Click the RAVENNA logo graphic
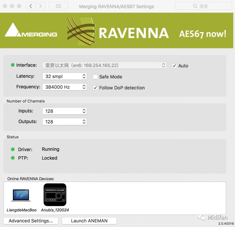This screenshot has height=227, width=235. tap(118, 32)
